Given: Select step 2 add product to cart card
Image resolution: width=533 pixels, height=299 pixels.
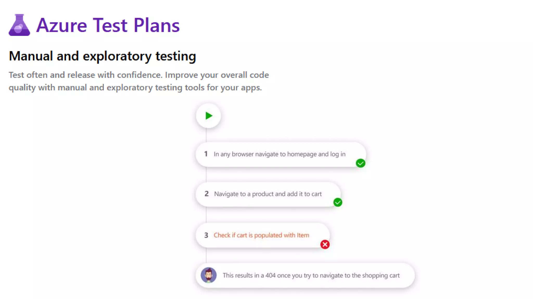Looking at the screenshot, I should coord(268,194).
